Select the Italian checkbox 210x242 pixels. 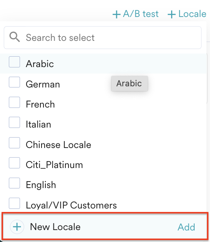pyautogui.click(x=14, y=123)
